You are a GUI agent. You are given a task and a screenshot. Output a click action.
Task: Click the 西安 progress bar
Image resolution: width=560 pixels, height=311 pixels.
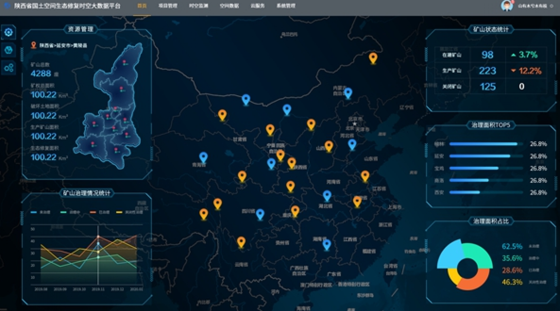(x=486, y=192)
